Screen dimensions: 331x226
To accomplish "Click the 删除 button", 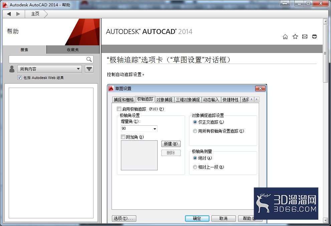I will point(171,153).
